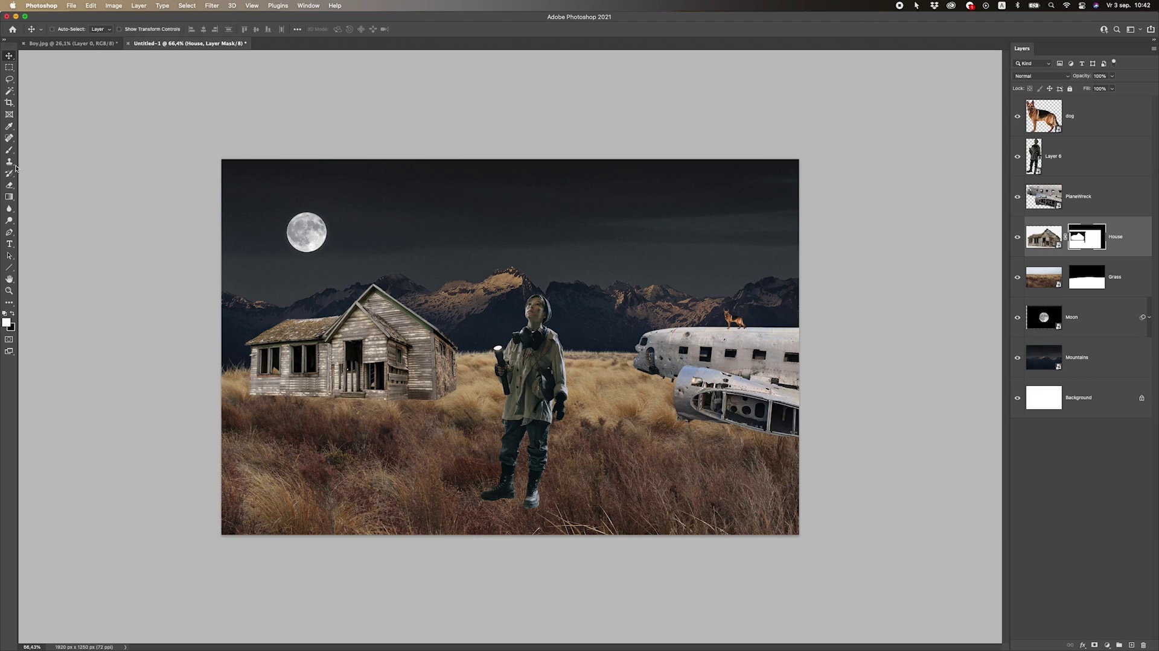Screen dimensions: 1159x651
Task: Select the Horizontal Type tool
Action: pos(9,244)
